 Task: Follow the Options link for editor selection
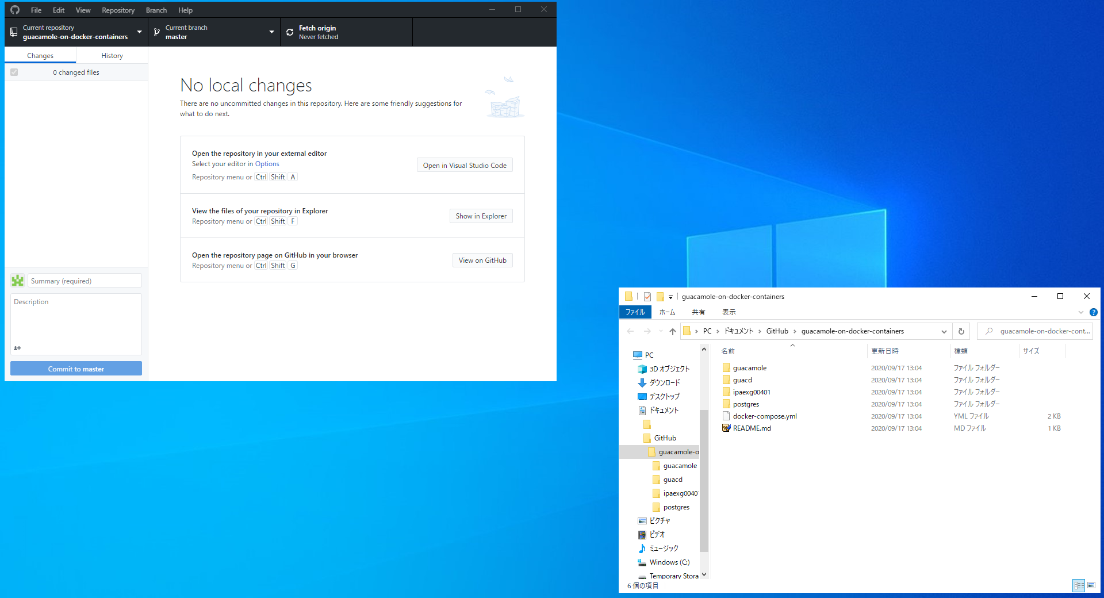click(267, 164)
